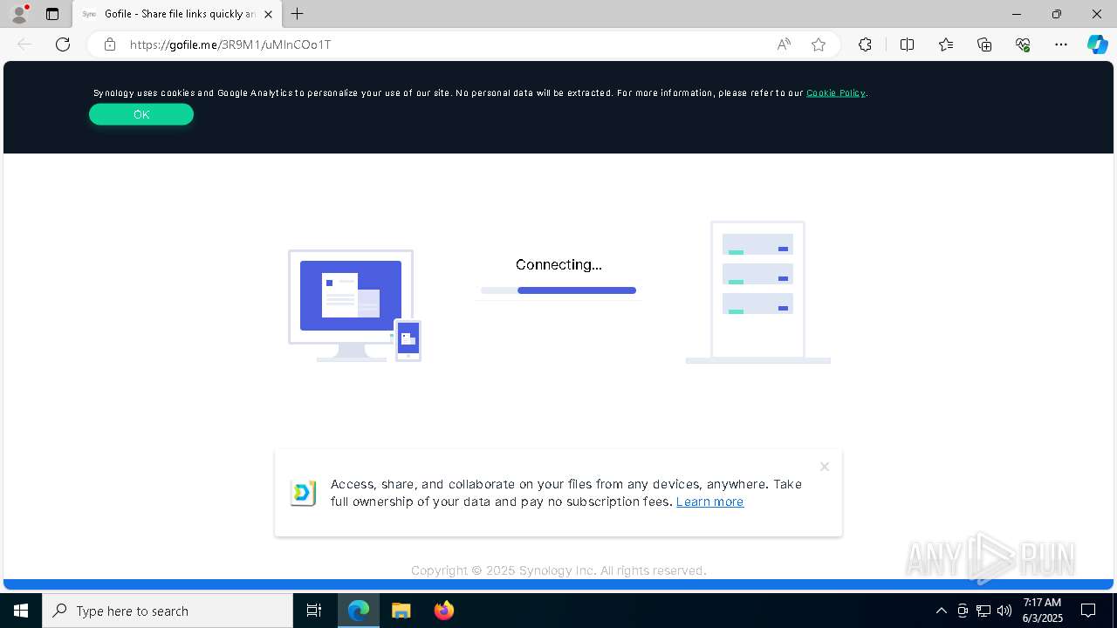Open the volume control
Viewport: 1117px width, 628px height.
click(x=1004, y=611)
